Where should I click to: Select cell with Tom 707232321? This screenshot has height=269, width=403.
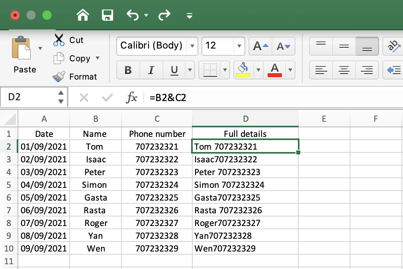[245, 146]
